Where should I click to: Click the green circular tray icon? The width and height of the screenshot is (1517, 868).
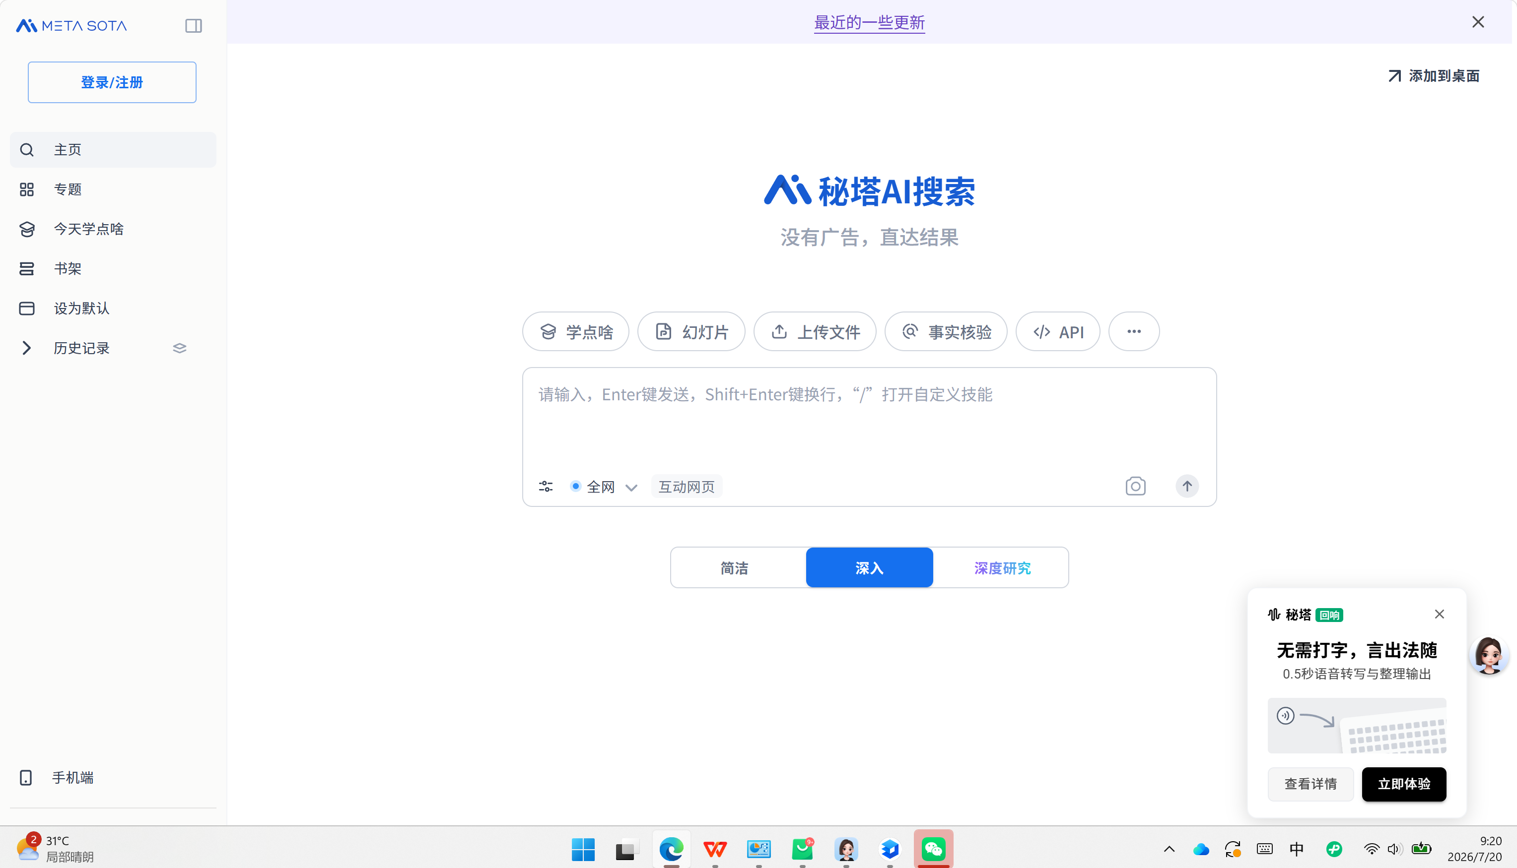[x=1334, y=849]
